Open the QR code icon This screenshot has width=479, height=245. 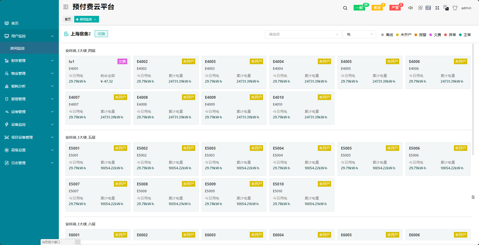(420, 8)
